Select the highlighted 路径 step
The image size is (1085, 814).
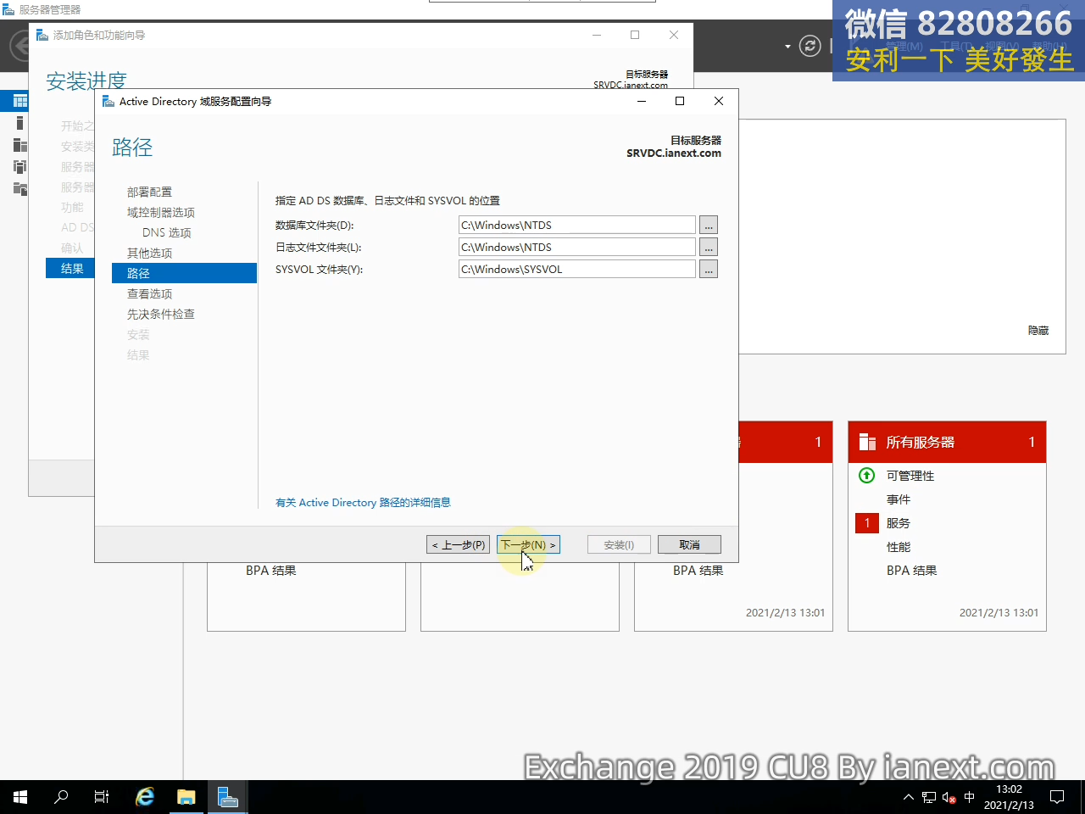point(184,273)
